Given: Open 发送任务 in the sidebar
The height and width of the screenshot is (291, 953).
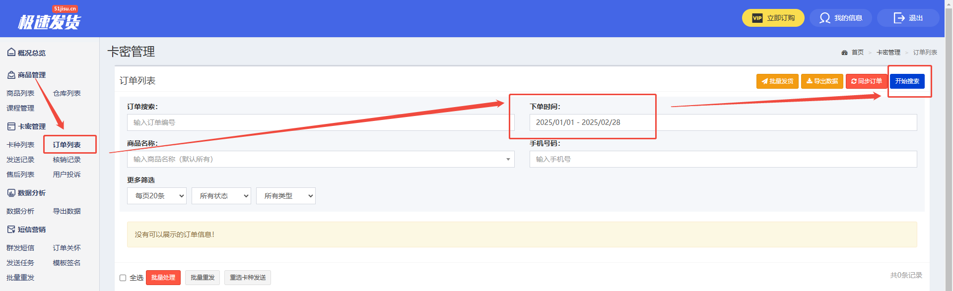Looking at the screenshot, I should pos(20,263).
